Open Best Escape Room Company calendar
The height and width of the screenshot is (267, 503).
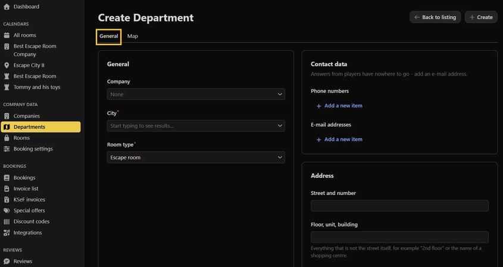(35, 51)
